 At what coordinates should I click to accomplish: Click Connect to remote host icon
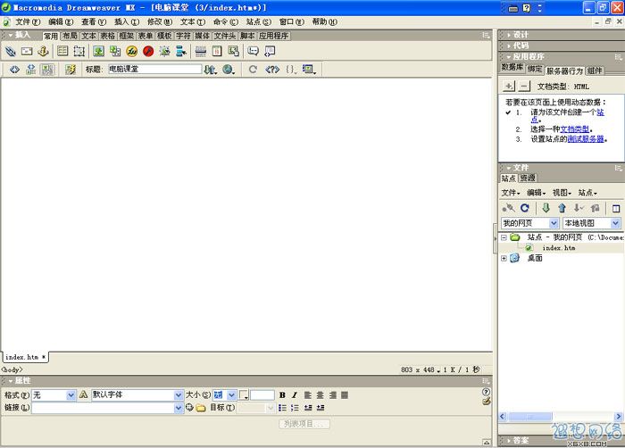[508, 208]
